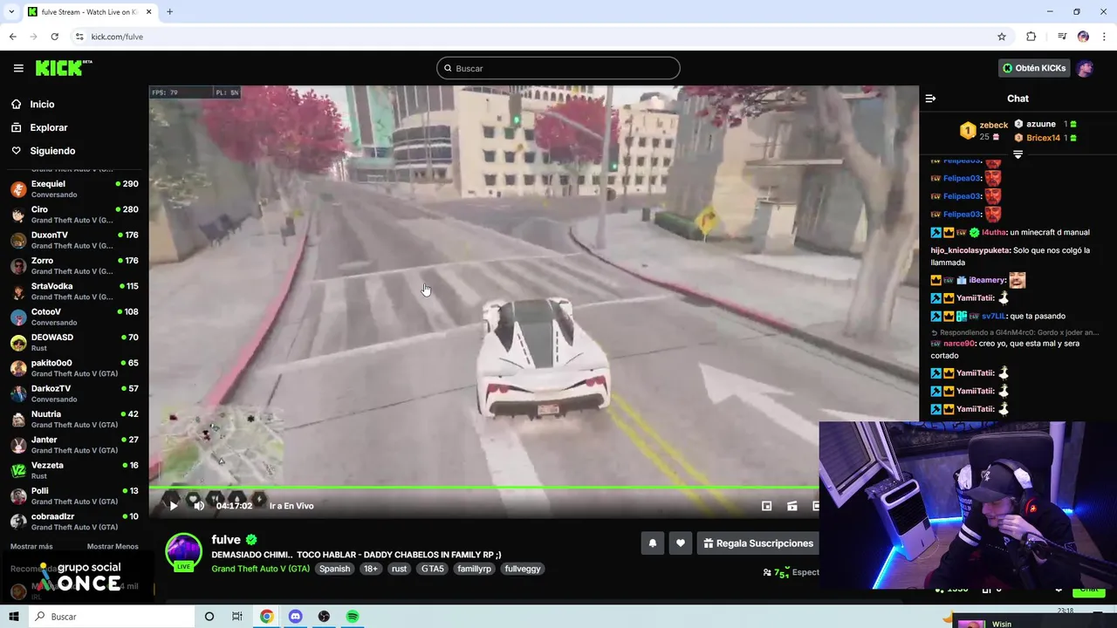Open the fulve channel name
The image size is (1117, 628).
(226, 540)
